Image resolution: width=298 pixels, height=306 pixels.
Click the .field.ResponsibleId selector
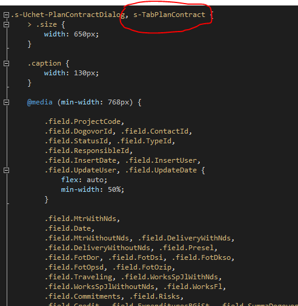click(x=87, y=151)
